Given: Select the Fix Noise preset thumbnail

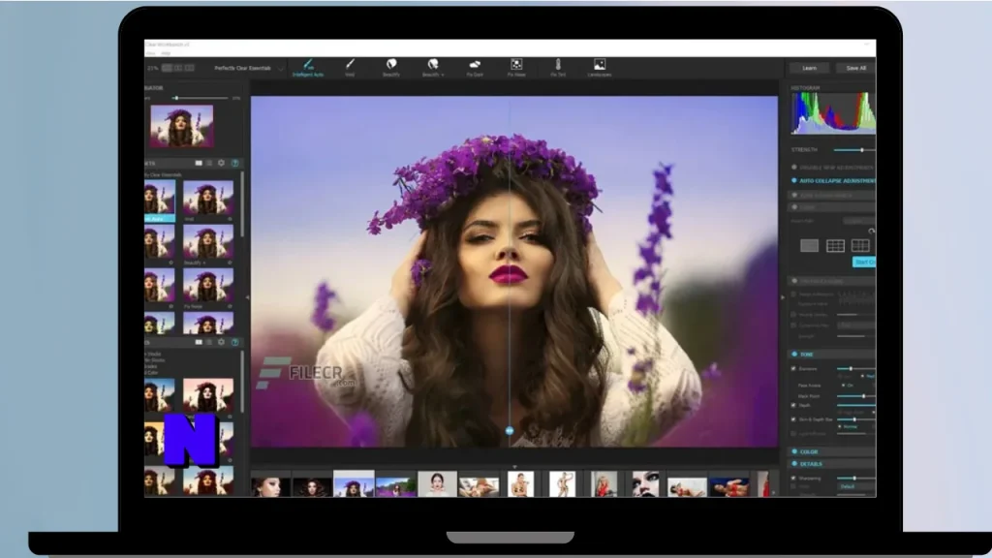Looking at the screenshot, I should pos(208,286).
